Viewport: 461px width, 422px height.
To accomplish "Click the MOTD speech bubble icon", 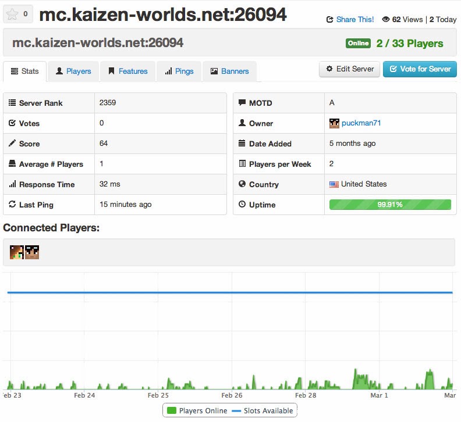I will (x=242, y=102).
